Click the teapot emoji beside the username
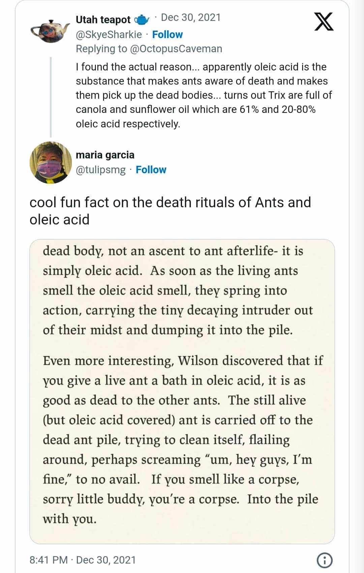 click(x=142, y=20)
